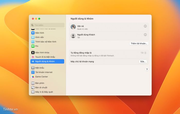Click Máy chủ tài khoản mạng label
This screenshot has width=180, height=114.
(82, 61)
